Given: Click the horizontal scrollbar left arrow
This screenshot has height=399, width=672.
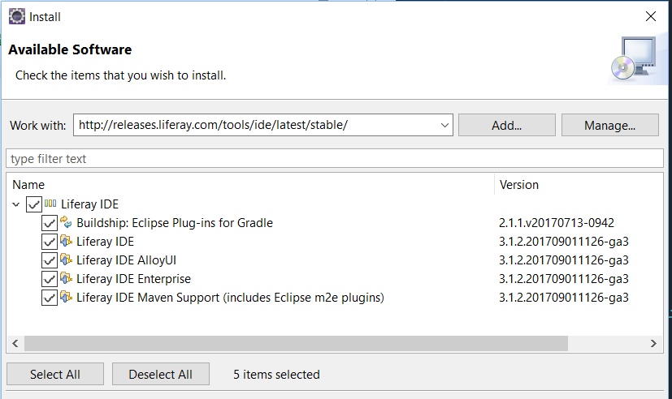Looking at the screenshot, I should coord(15,343).
